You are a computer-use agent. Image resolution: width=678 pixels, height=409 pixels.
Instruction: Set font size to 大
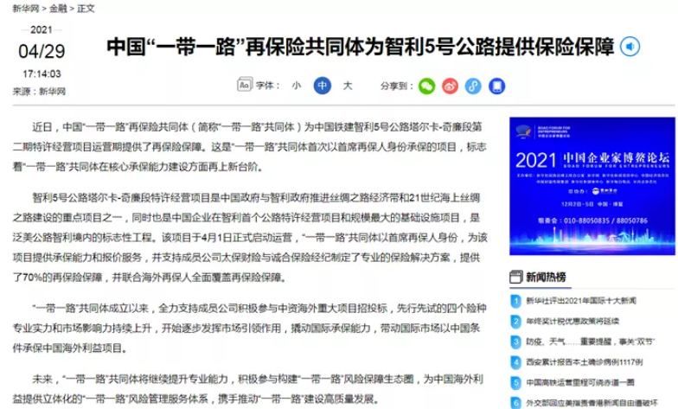click(348, 86)
